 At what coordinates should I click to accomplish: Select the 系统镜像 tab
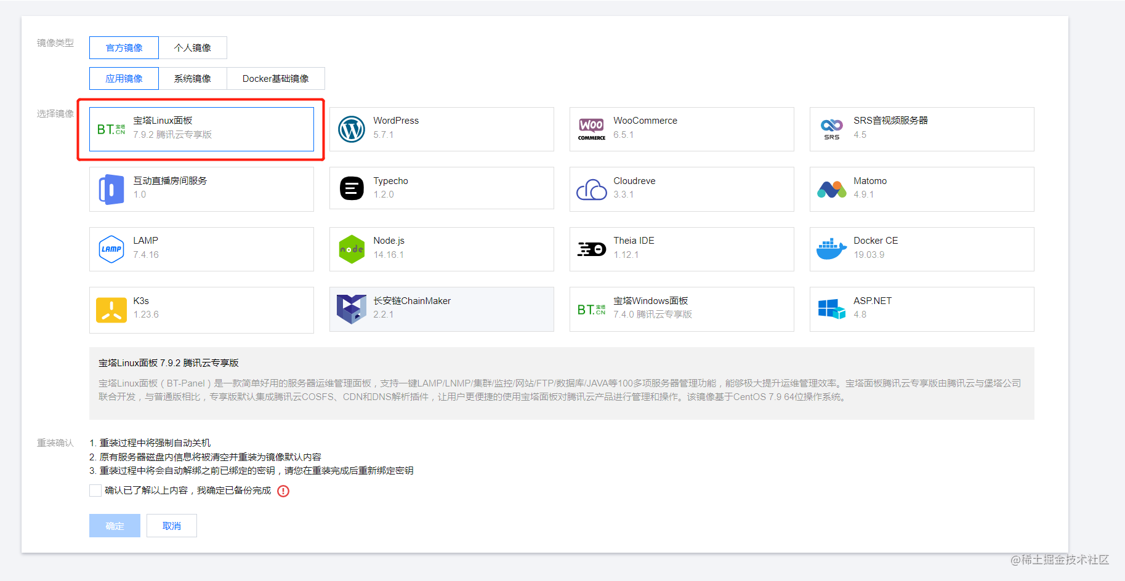click(x=193, y=79)
